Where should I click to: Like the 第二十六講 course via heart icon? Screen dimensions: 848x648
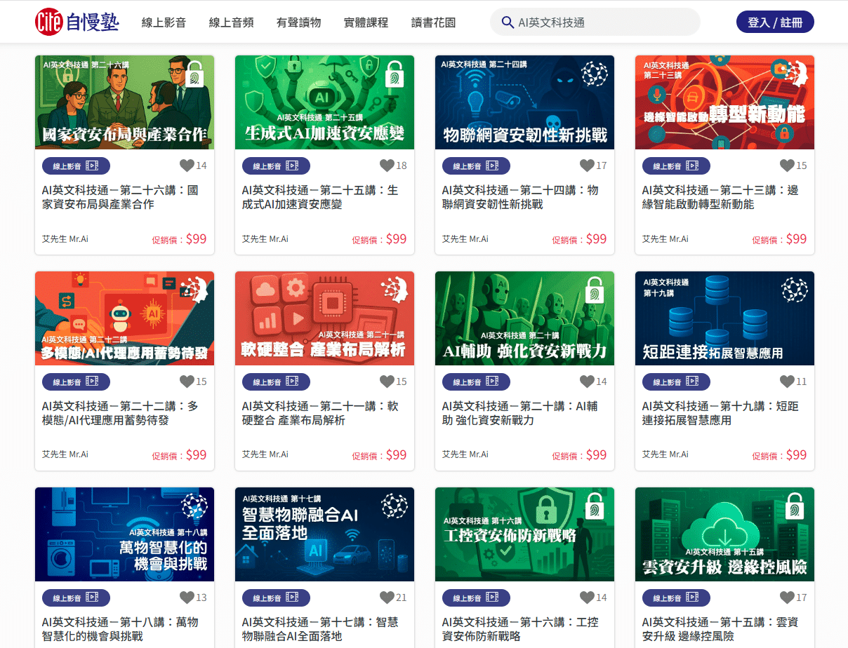[187, 166]
